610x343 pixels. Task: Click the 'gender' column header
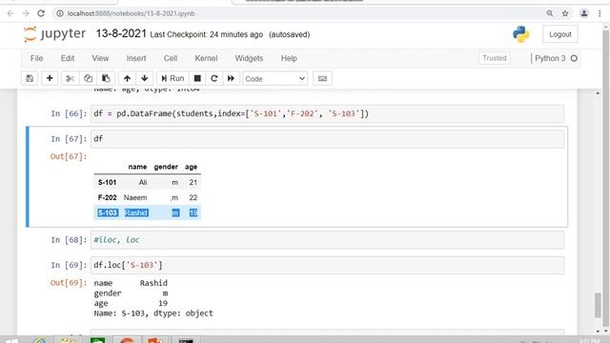[x=166, y=167]
